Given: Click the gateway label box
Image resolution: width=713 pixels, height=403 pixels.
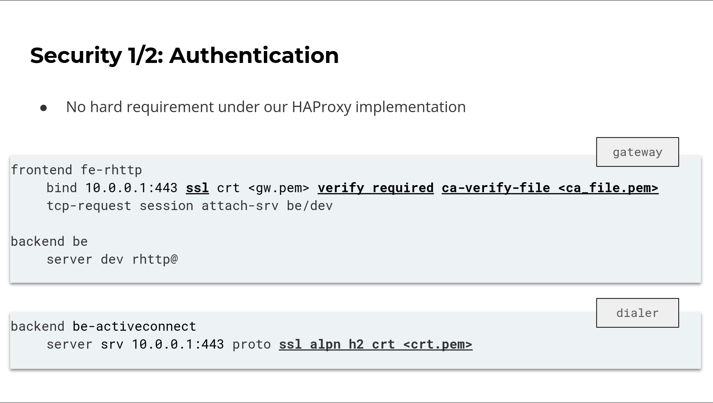Looking at the screenshot, I should [637, 152].
